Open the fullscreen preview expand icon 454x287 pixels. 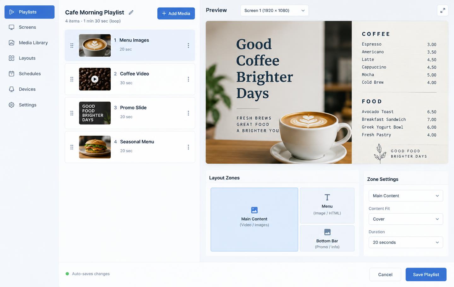click(443, 10)
